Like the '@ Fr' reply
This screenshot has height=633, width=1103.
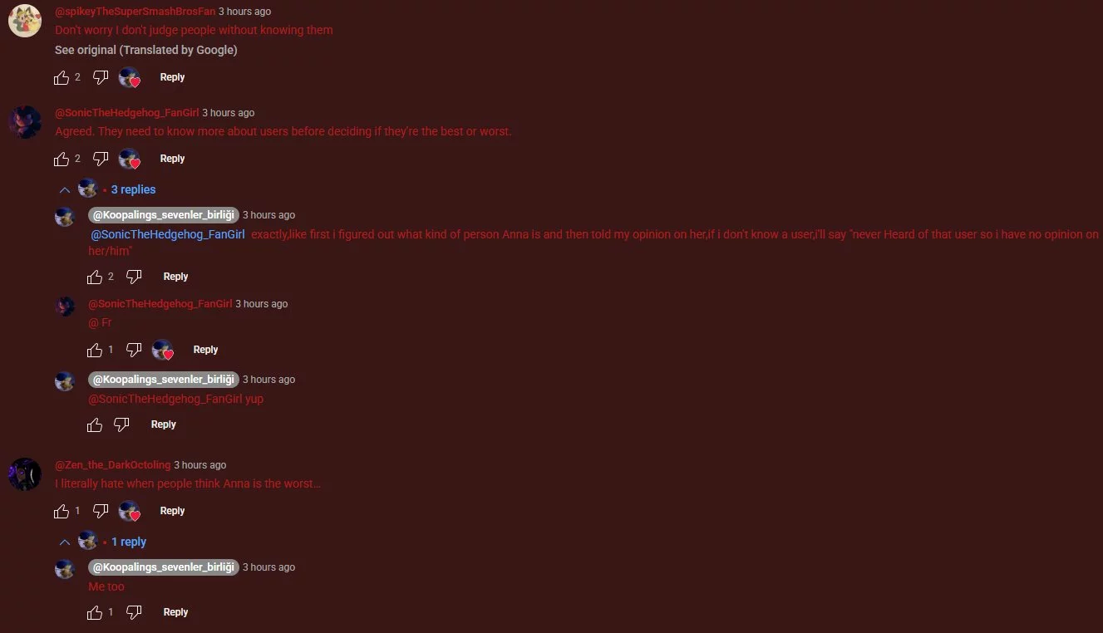click(x=95, y=350)
